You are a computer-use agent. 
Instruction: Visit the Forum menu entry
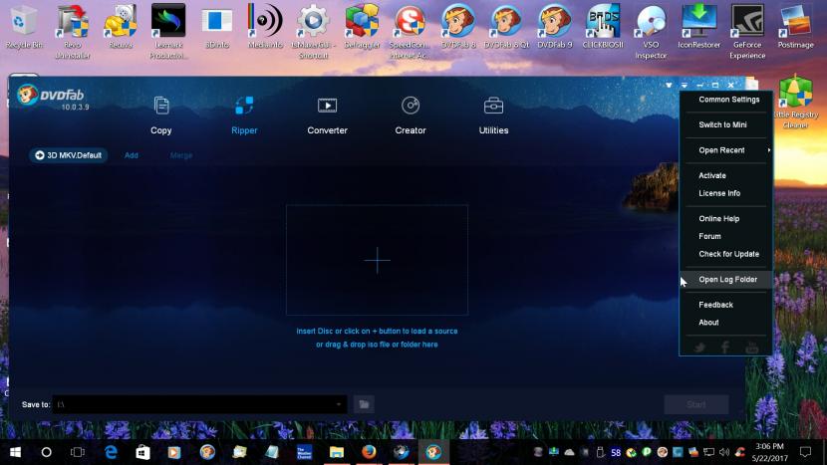(x=709, y=236)
